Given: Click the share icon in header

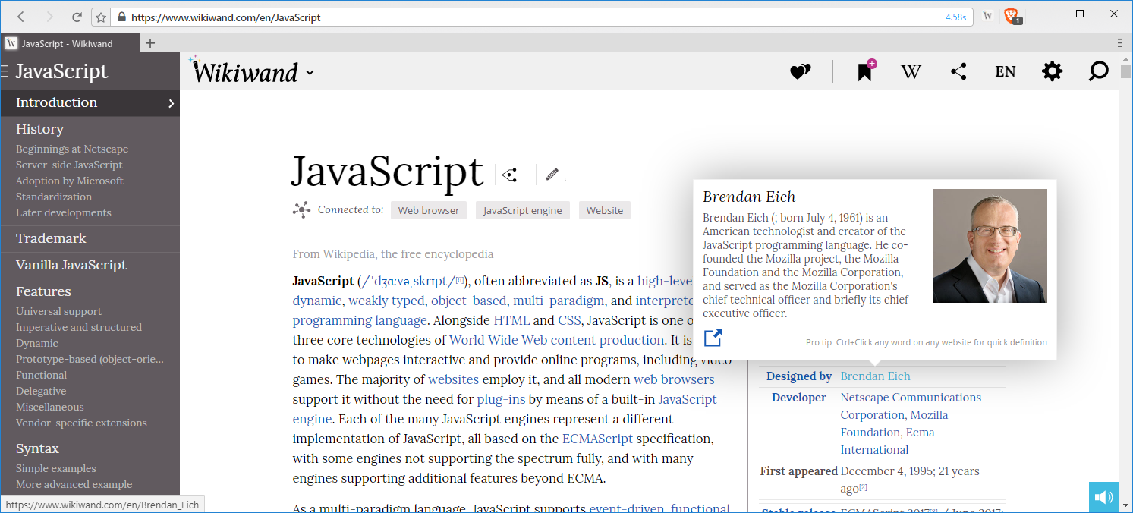Looking at the screenshot, I should pos(958,71).
